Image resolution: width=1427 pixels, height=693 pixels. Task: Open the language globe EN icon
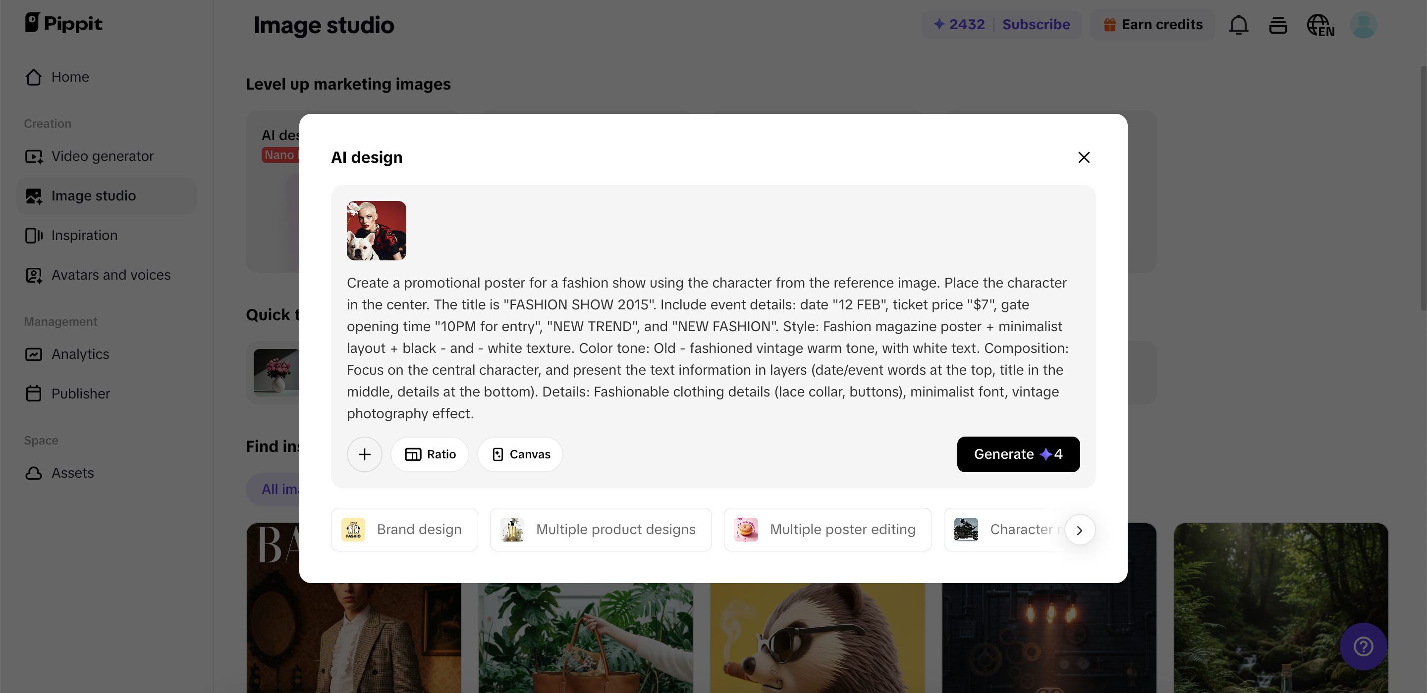tap(1320, 25)
